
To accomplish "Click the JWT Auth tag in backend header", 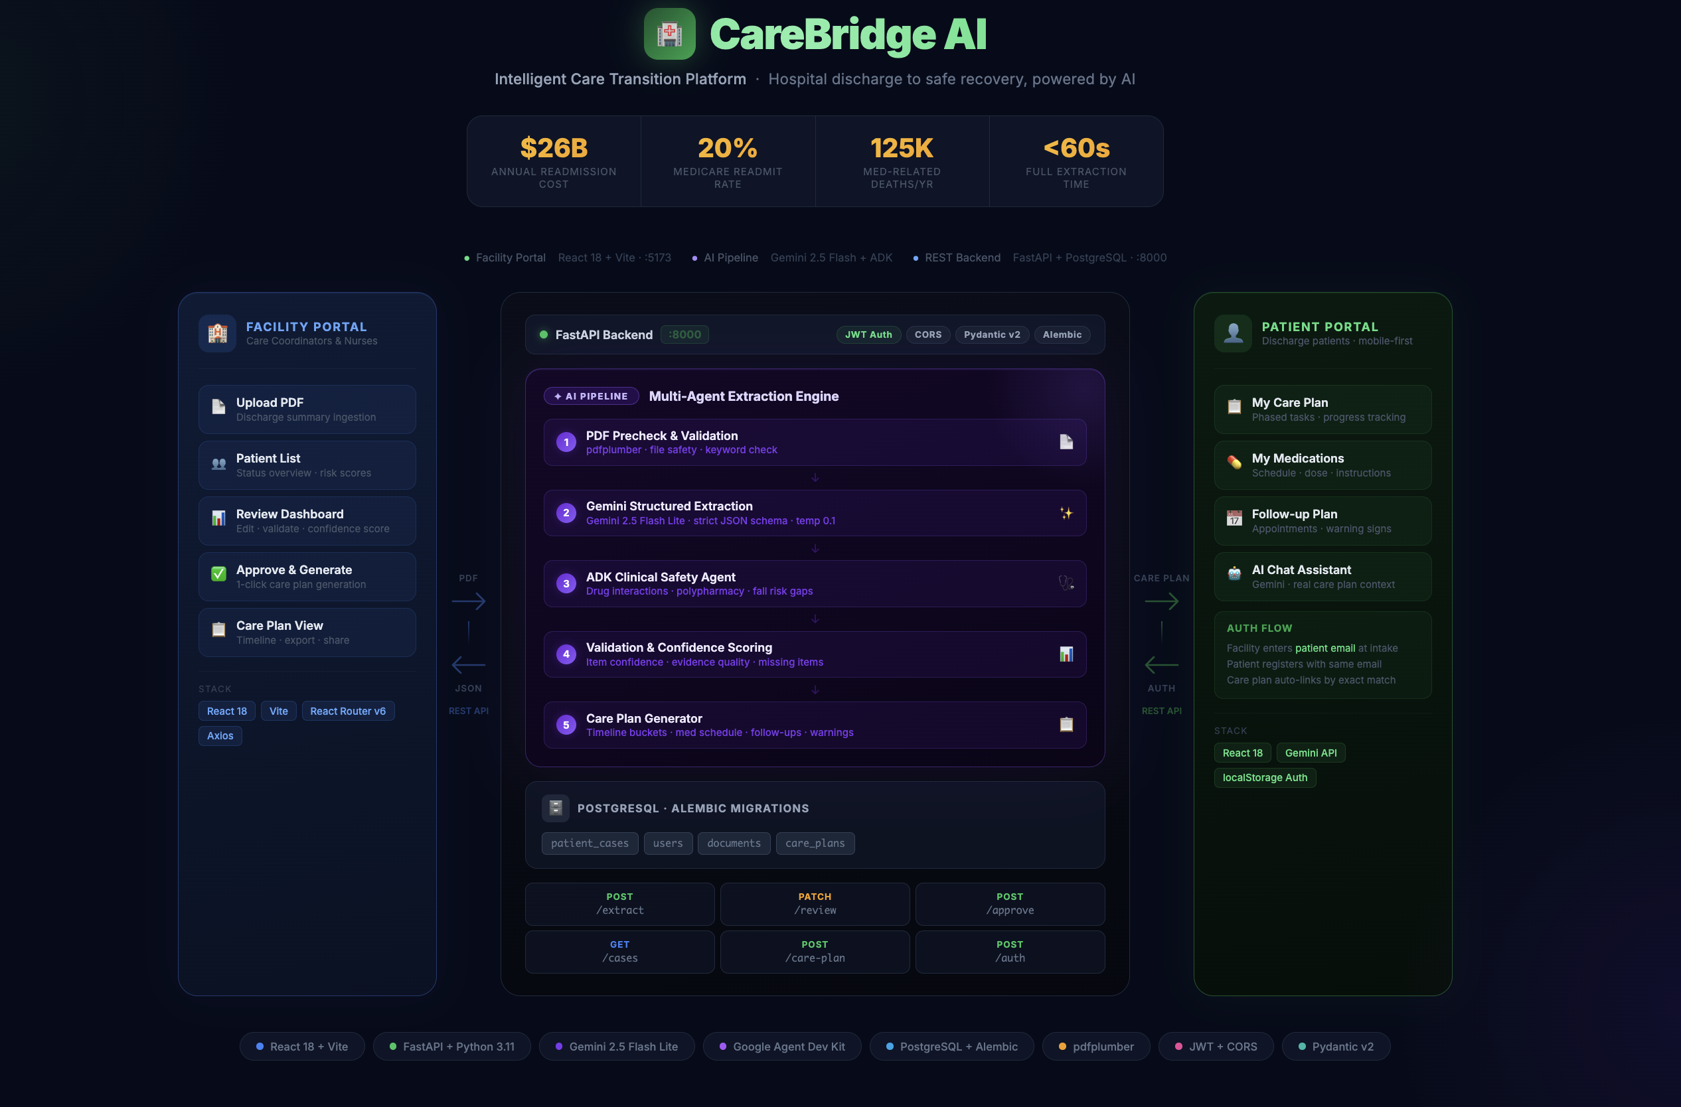I will tap(868, 334).
